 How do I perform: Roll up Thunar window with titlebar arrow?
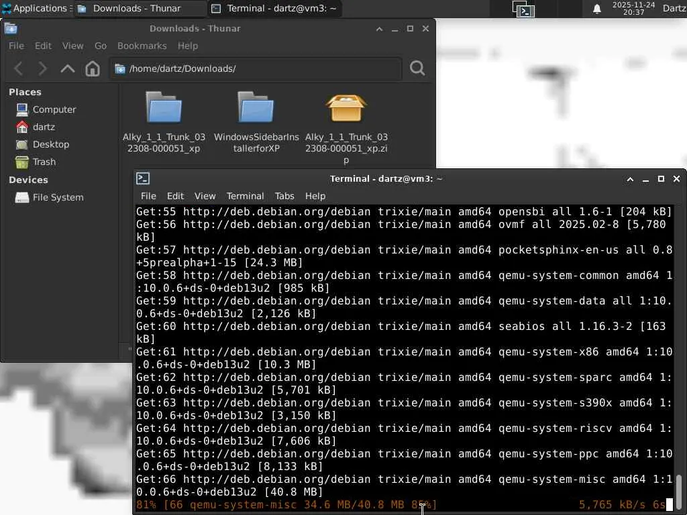(x=380, y=28)
